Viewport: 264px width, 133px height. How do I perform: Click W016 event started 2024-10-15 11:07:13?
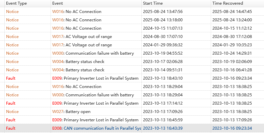point(132,28)
